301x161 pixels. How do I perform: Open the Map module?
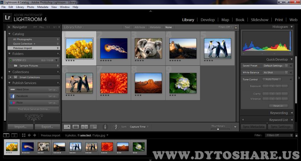[225, 20]
